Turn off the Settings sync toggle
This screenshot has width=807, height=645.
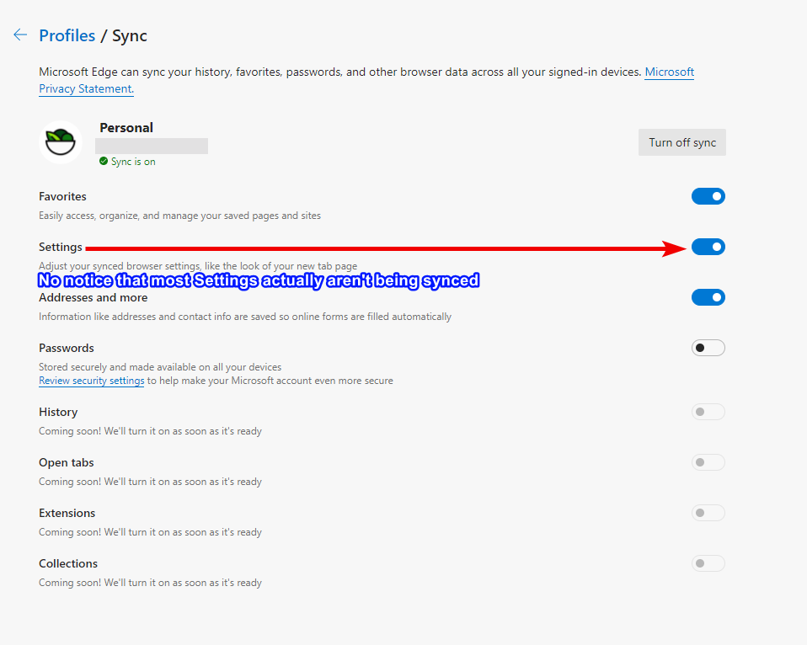coord(708,247)
